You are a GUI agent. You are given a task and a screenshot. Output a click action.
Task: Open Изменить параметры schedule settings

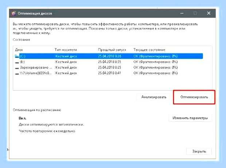pyautogui.click(x=190, y=118)
